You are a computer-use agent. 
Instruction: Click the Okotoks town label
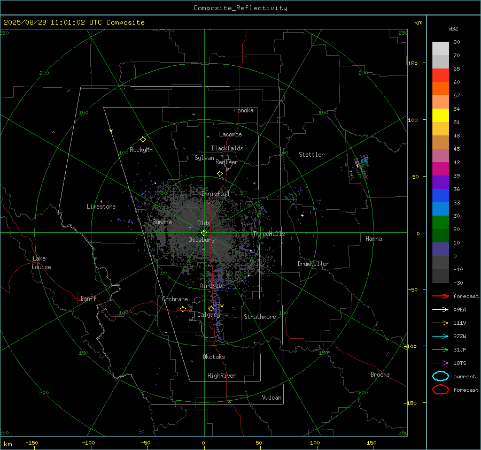[x=214, y=357]
